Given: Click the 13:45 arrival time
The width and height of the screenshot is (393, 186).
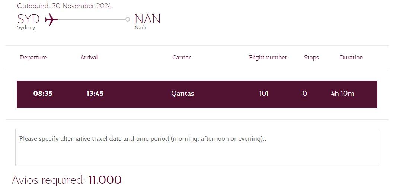Looking at the screenshot, I should (95, 94).
